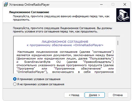
Task: Click "ScandinavianByte" in the license text
Action: (37, 62)
